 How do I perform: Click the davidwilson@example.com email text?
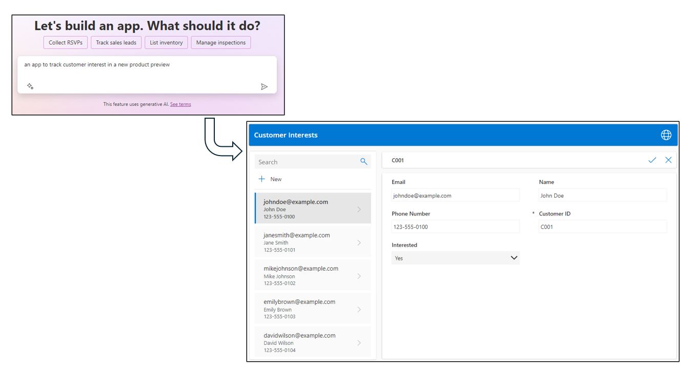[x=299, y=336]
